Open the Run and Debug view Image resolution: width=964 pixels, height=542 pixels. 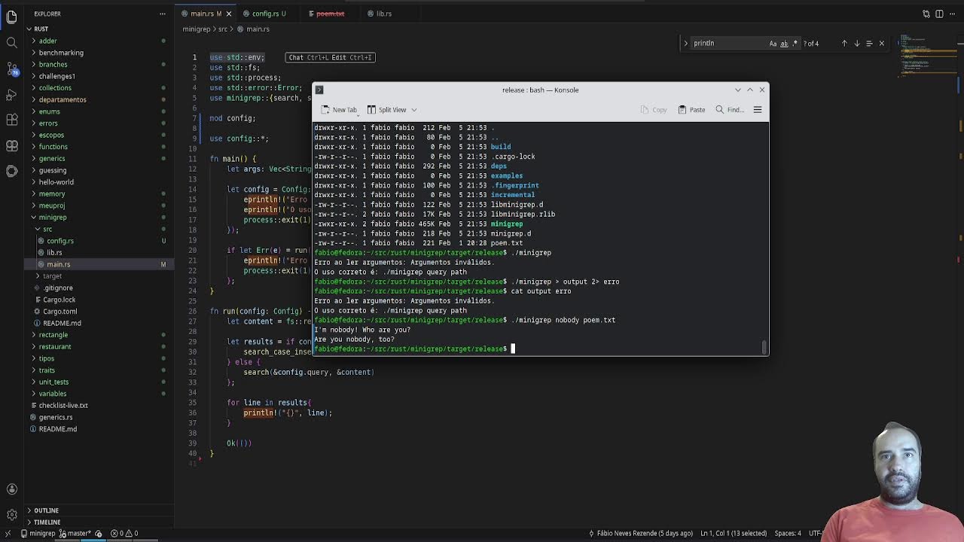(11, 94)
